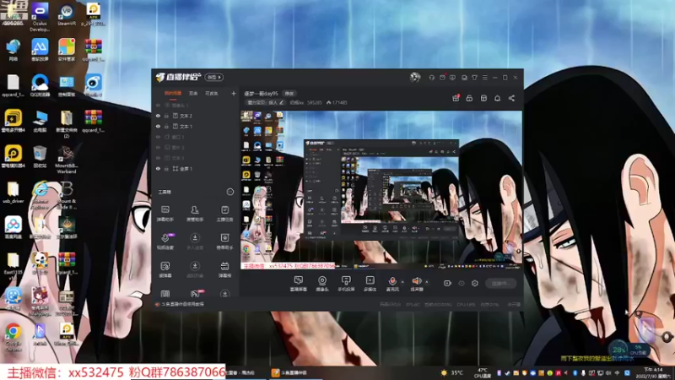Toggle visibility of 文本 1 source
The height and width of the screenshot is (380, 675).
158,127
